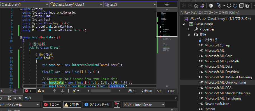Click the code health indicator icon

[15, 91]
